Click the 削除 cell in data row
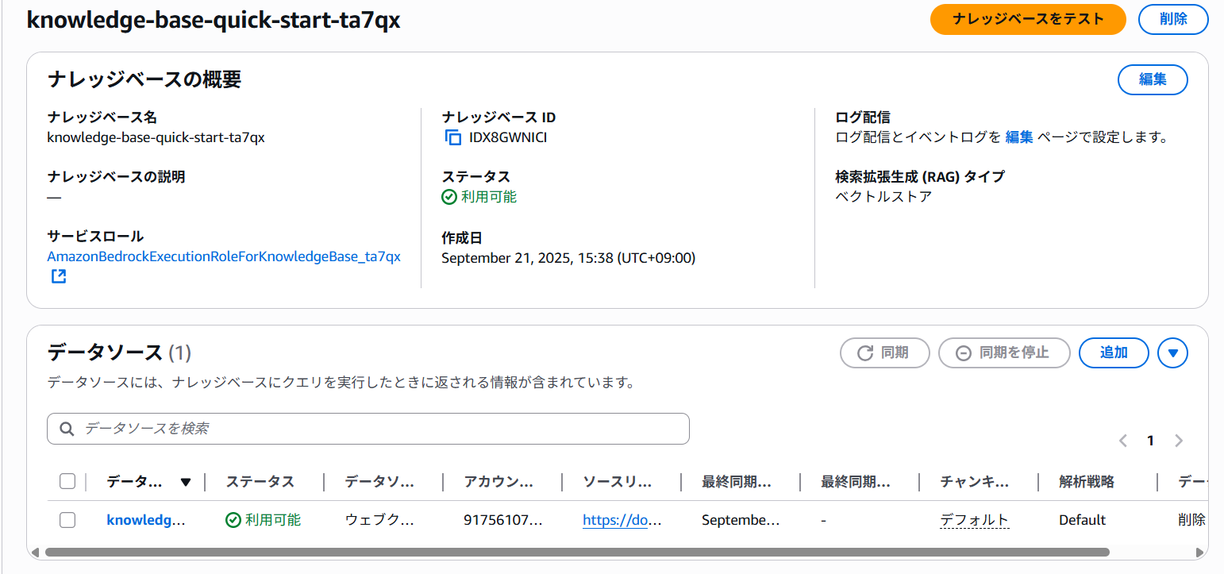Viewport: 1224px width, 574px height. [1192, 520]
